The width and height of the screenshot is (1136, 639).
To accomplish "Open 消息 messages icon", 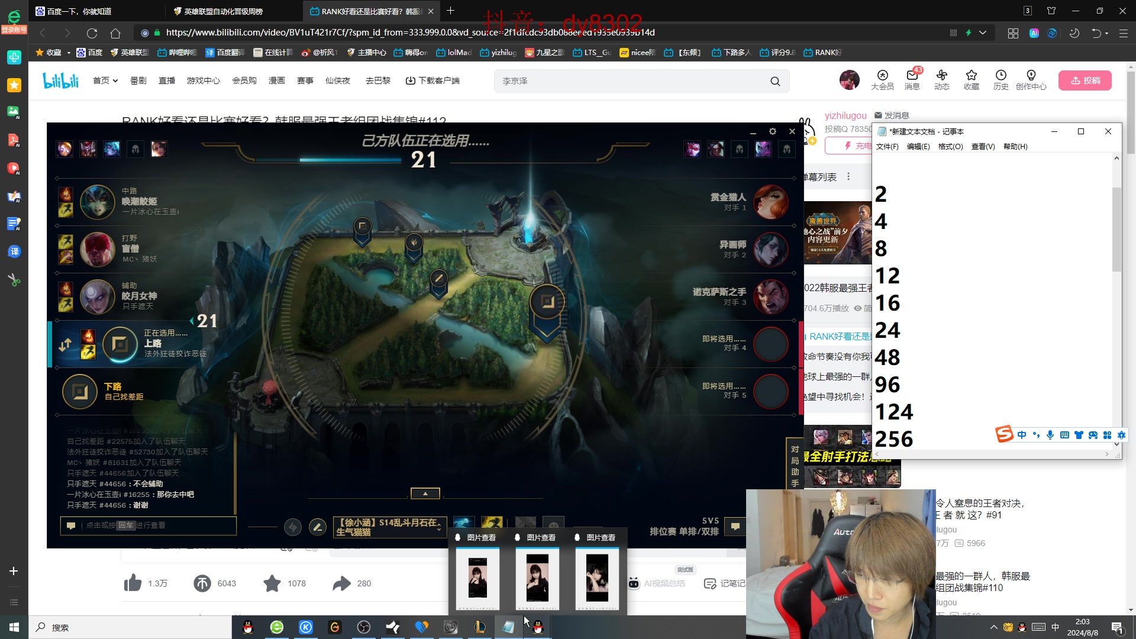I will [912, 80].
